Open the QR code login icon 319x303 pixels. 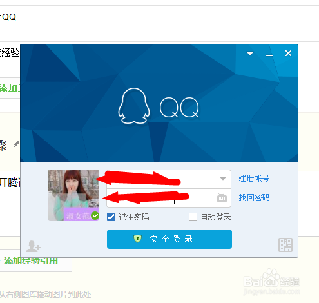pos(285,245)
